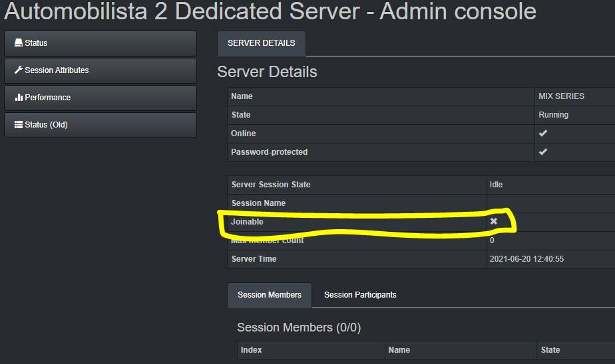
Task: Click the server name value MIX SERIES
Action: click(x=561, y=96)
